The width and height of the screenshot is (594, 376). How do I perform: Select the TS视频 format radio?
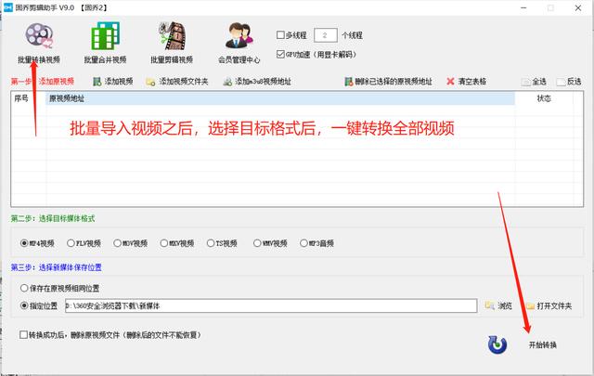(x=211, y=243)
